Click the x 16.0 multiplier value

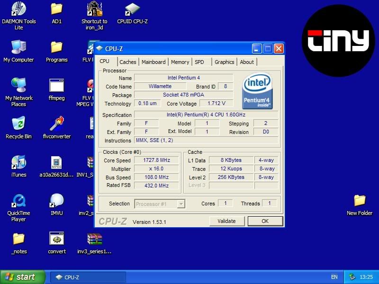click(x=156, y=169)
